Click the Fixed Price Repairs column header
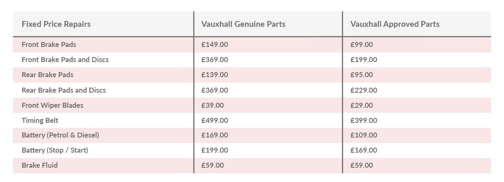504x182 pixels. pyautogui.click(x=56, y=24)
